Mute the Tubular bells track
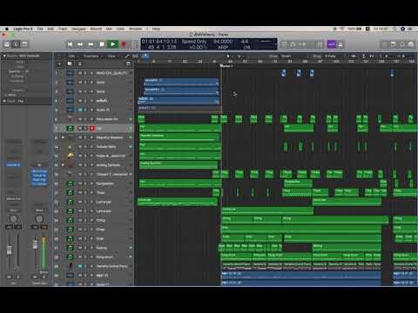This screenshot has height=313, width=418. click(80, 147)
